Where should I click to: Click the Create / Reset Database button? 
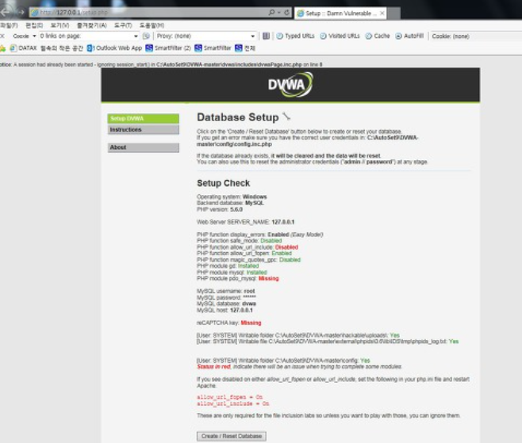click(x=232, y=436)
